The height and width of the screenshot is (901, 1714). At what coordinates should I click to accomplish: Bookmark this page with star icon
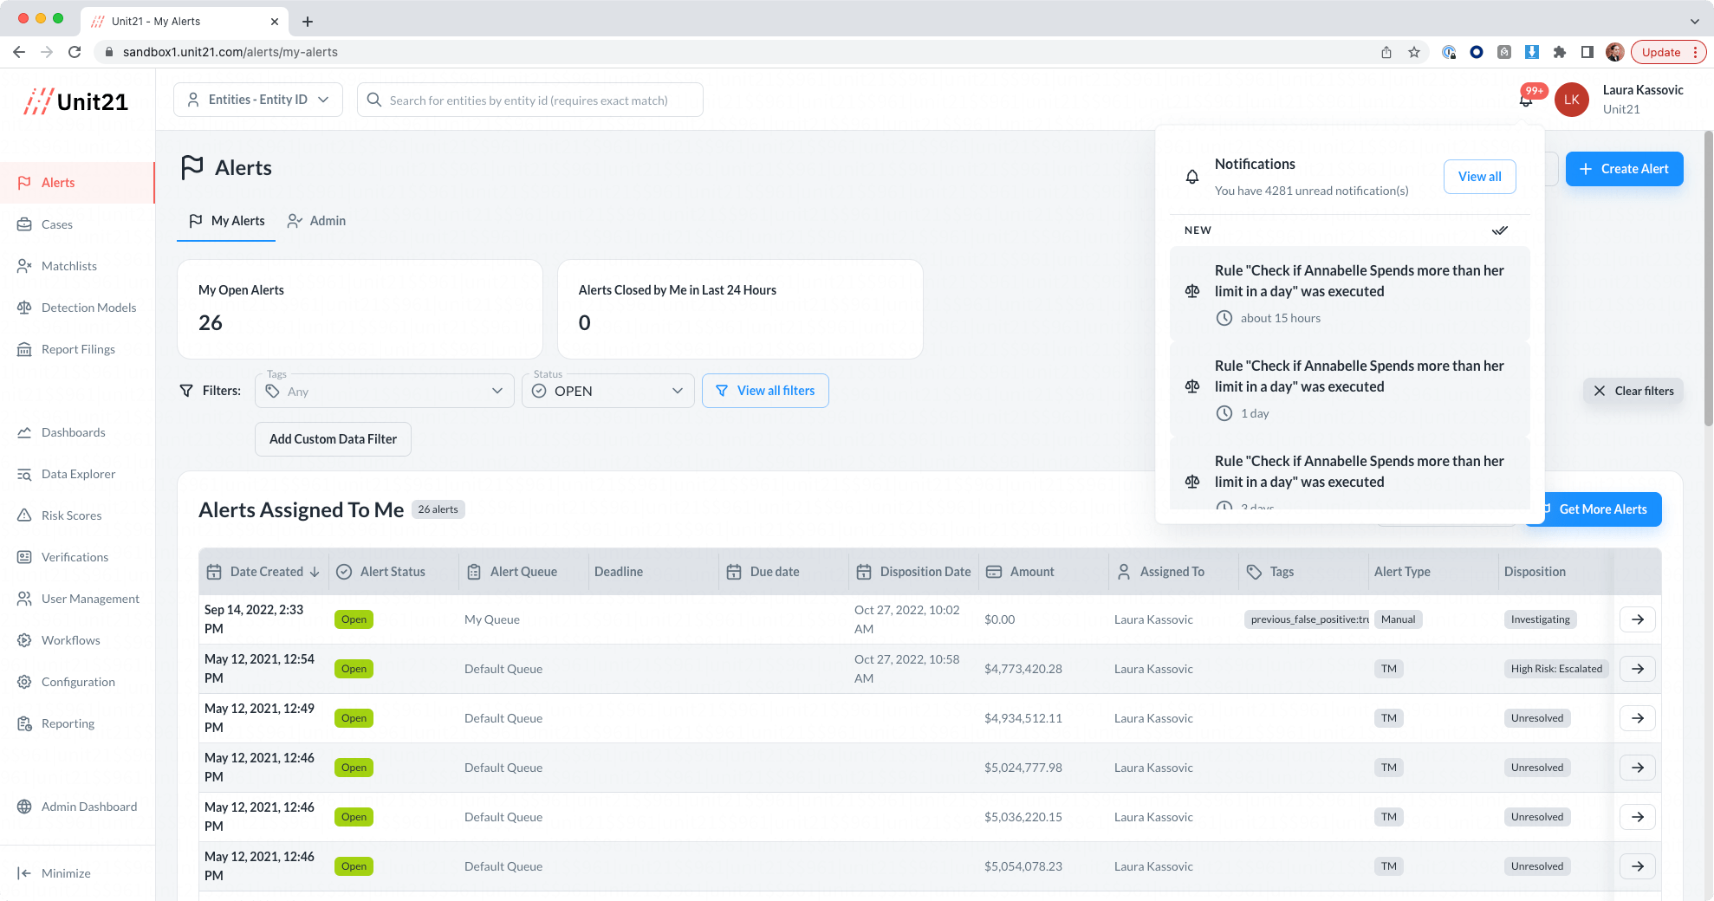(x=1414, y=52)
